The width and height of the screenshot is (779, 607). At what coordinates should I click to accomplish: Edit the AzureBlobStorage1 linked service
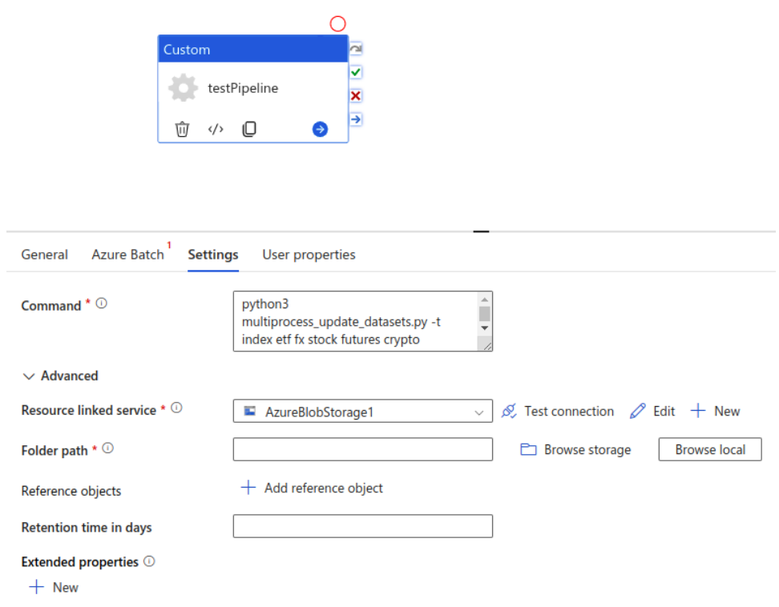pyautogui.click(x=652, y=411)
